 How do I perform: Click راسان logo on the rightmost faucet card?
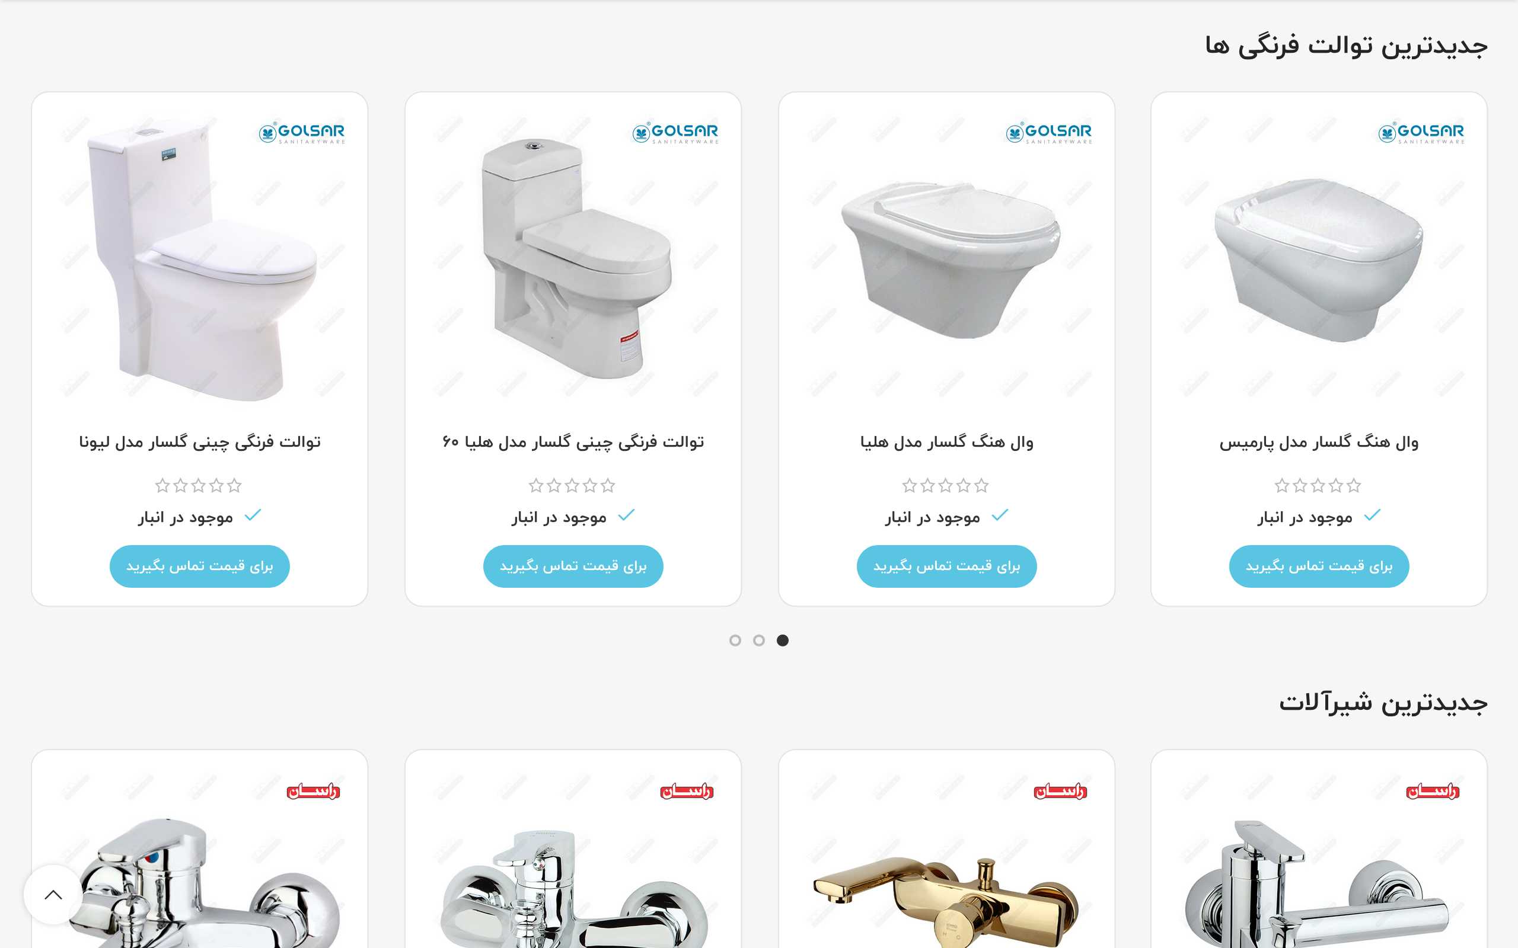point(1433,791)
